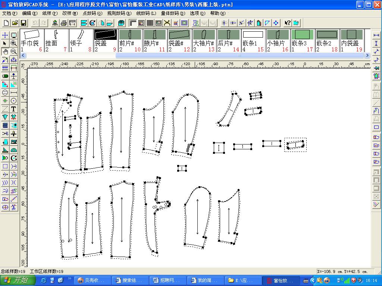
Task: Click the taskbar clock showing 16:14
Action: (371, 281)
